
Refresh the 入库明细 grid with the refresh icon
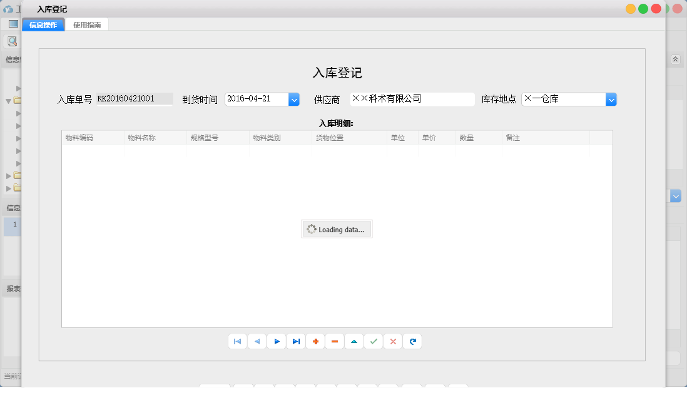click(x=412, y=341)
